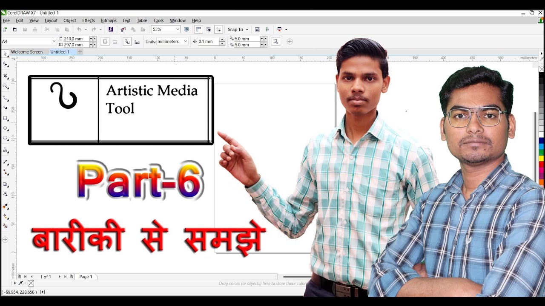
Task: Click the Import icon in toolbar
Action: (123, 29)
